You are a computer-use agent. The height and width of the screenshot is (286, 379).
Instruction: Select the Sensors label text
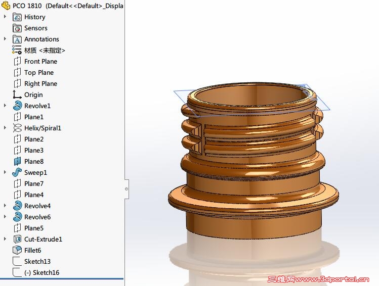click(36, 28)
